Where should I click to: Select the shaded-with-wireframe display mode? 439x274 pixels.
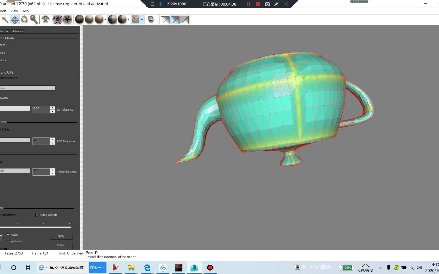tap(112, 20)
